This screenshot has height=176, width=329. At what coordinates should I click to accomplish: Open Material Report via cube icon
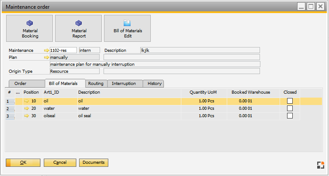pos(79,23)
